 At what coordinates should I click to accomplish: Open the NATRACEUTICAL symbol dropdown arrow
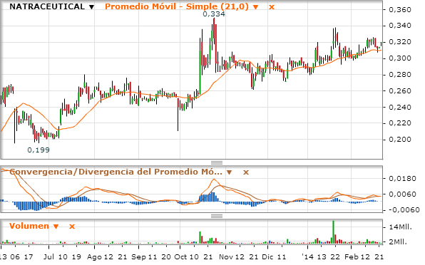(x=91, y=7)
